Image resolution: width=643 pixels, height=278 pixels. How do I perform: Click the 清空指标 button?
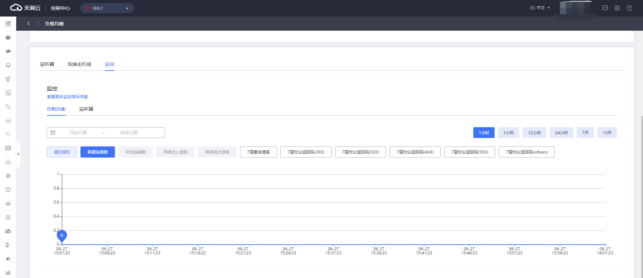pos(62,152)
